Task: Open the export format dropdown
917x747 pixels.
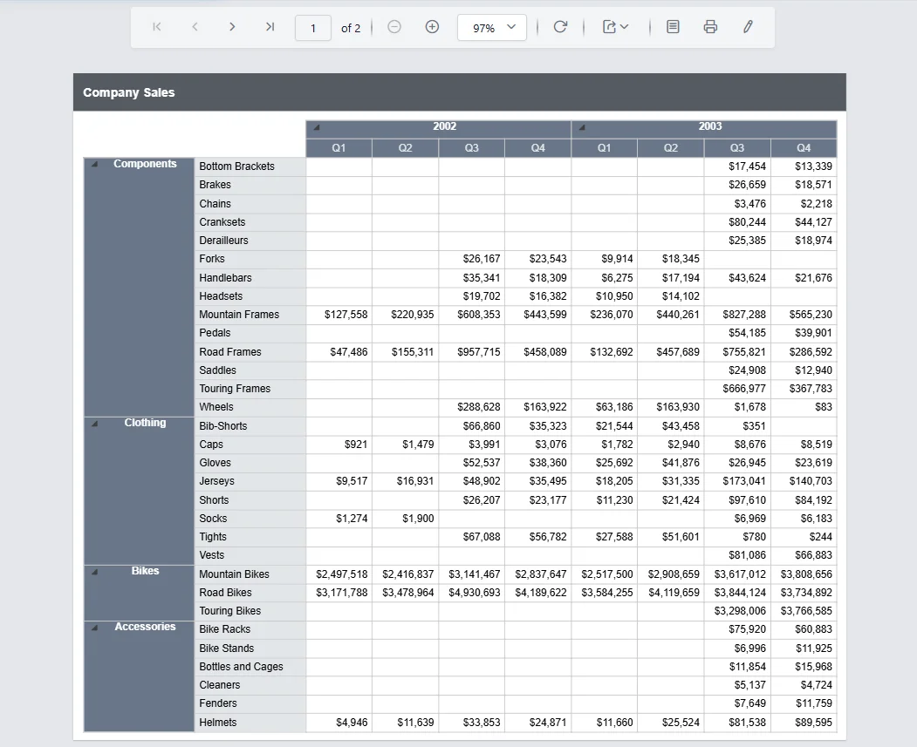Action: pos(615,27)
